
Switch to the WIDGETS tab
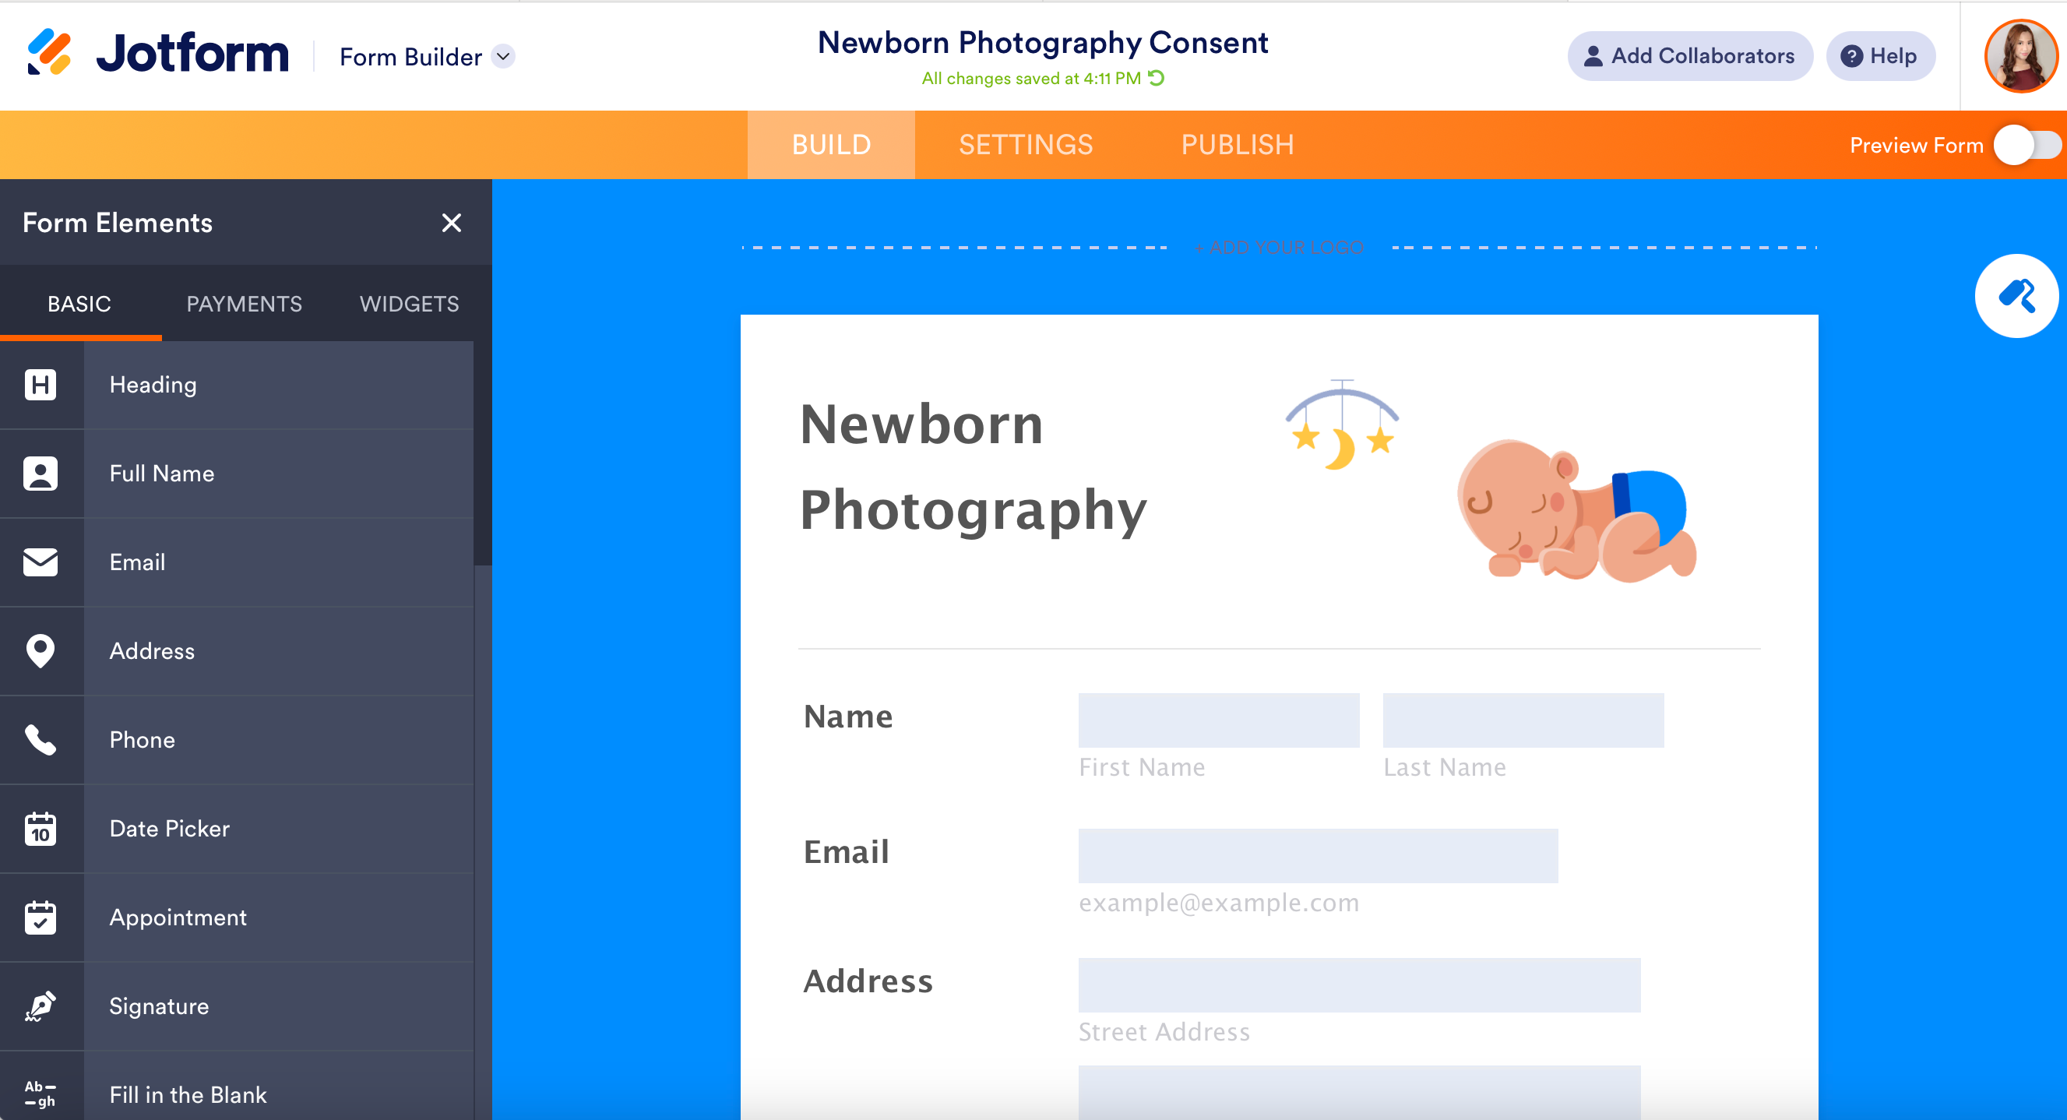point(408,303)
